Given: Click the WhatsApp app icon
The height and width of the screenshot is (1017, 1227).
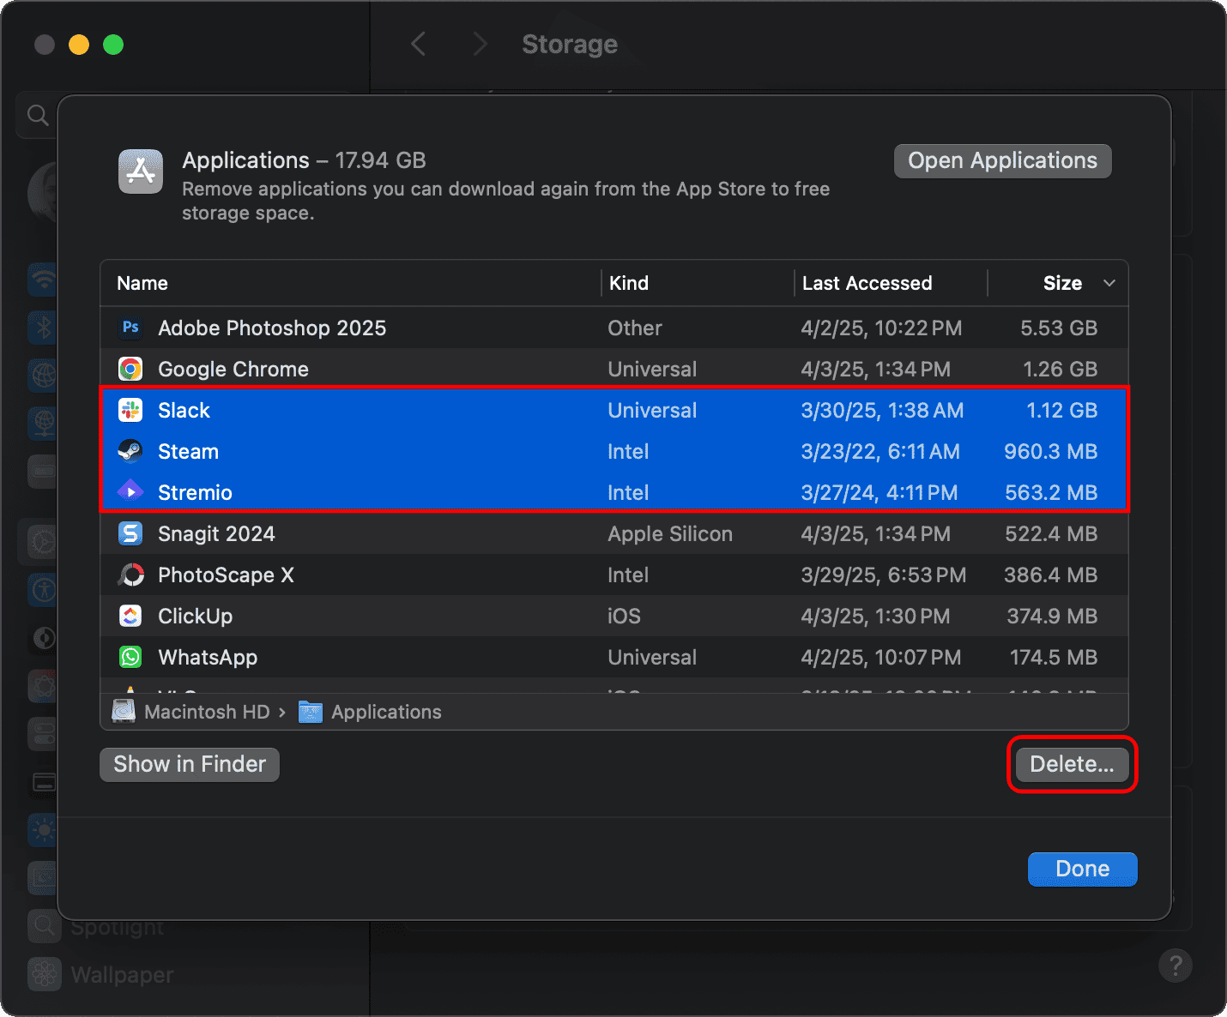Looking at the screenshot, I should 130,657.
